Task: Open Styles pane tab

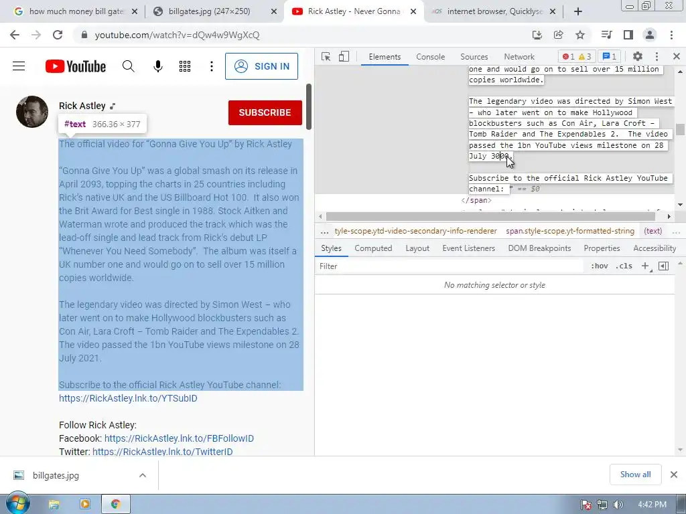Action: click(331, 248)
